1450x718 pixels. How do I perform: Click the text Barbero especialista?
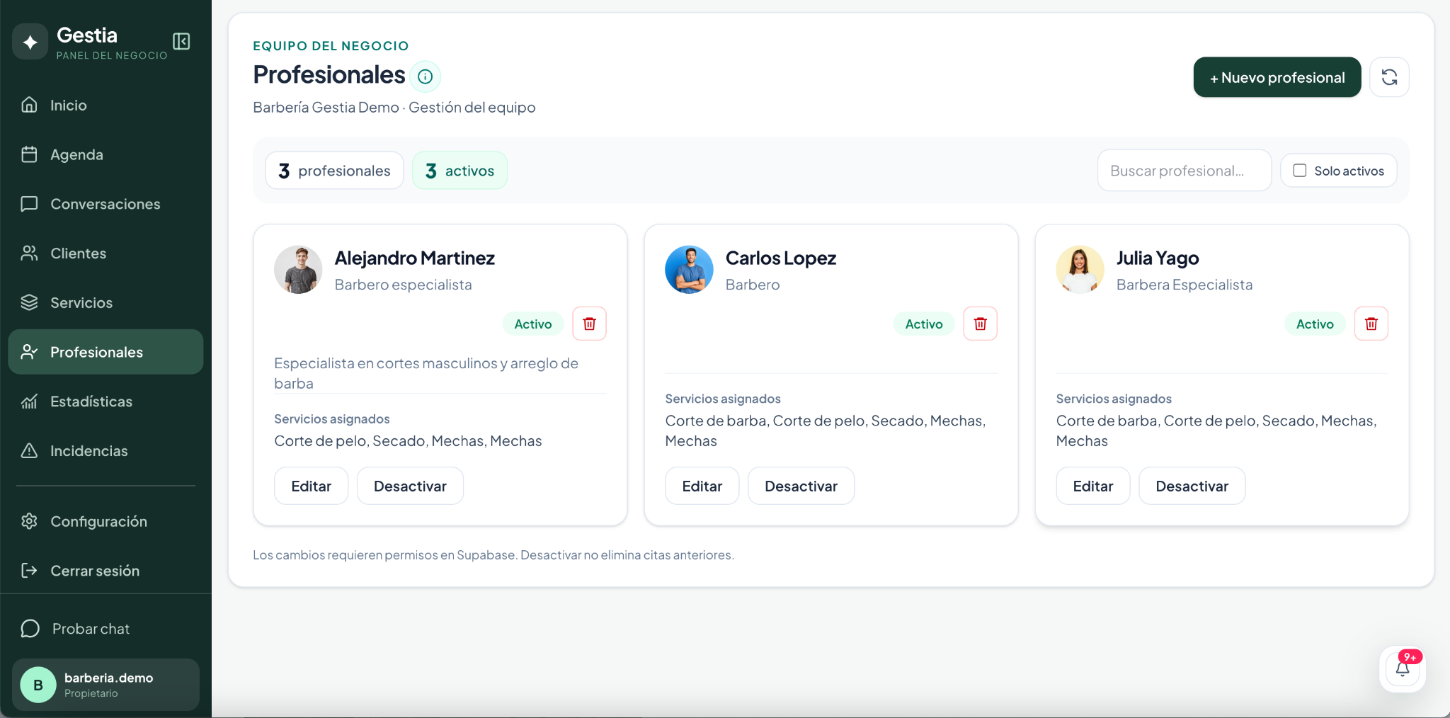click(403, 285)
